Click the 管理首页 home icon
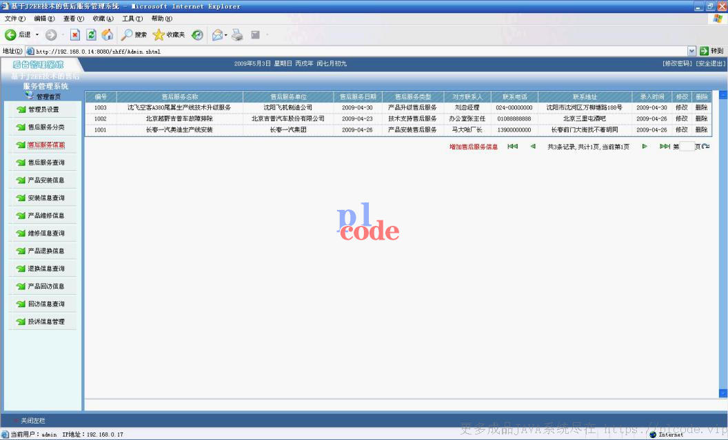728x440 pixels. click(30, 96)
